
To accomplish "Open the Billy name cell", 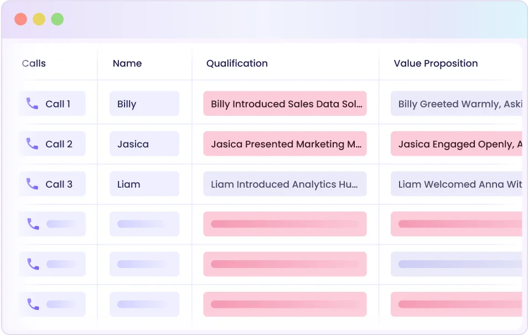I will point(144,104).
